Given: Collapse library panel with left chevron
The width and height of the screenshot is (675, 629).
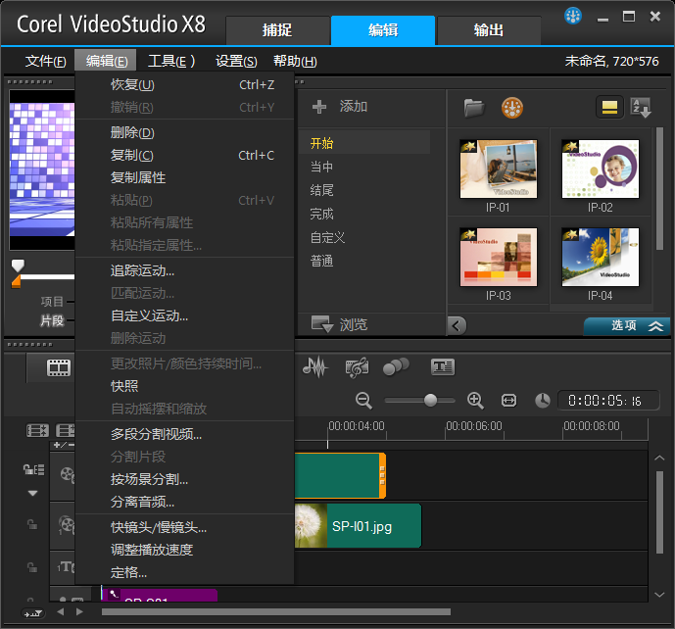Looking at the screenshot, I should pyautogui.click(x=457, y=325).
